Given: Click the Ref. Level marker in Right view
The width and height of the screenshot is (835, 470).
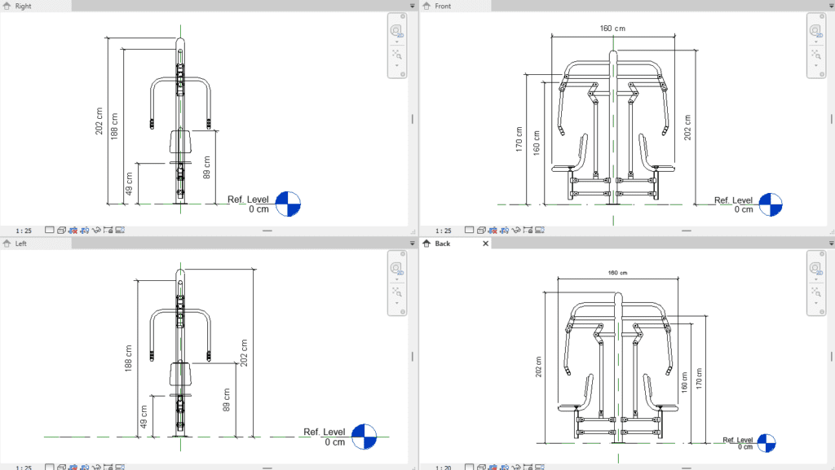Looking at the screenshot, I should coord(288,204).
